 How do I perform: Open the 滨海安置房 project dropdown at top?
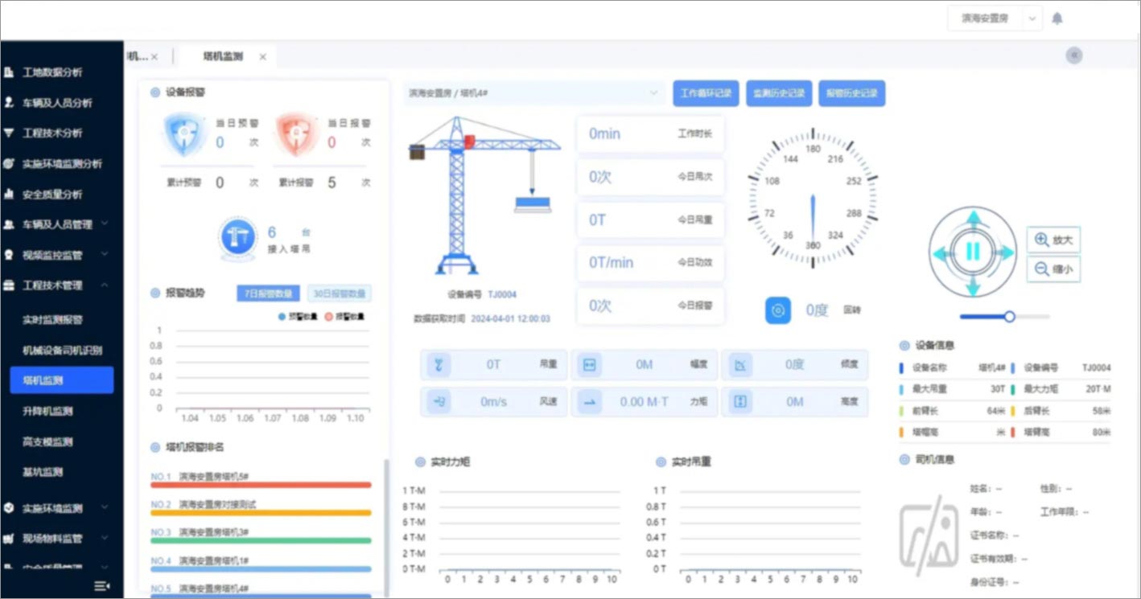pos(994,18)
